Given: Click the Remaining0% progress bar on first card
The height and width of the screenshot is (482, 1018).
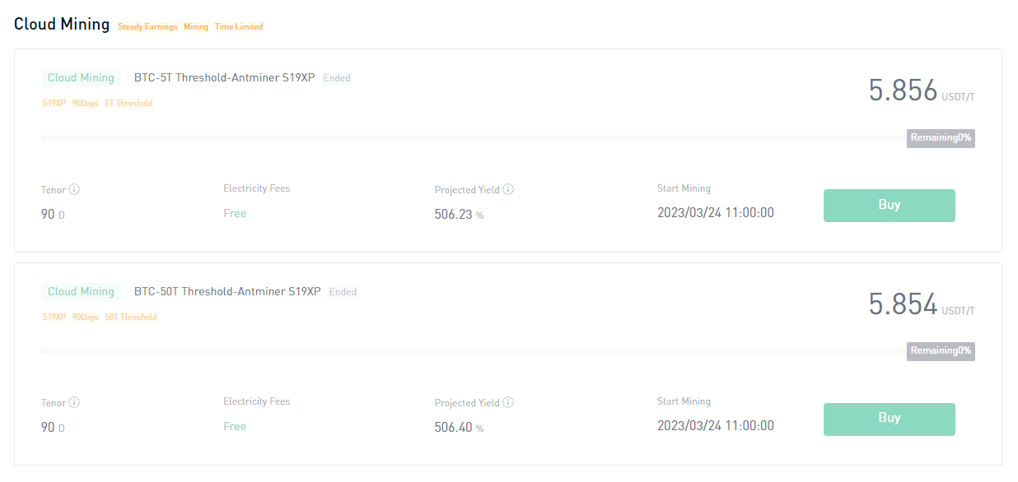Looking at the screenshot, I should click(940, 138).
